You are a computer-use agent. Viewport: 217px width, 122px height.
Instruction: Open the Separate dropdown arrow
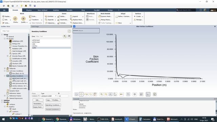[55, 20]
